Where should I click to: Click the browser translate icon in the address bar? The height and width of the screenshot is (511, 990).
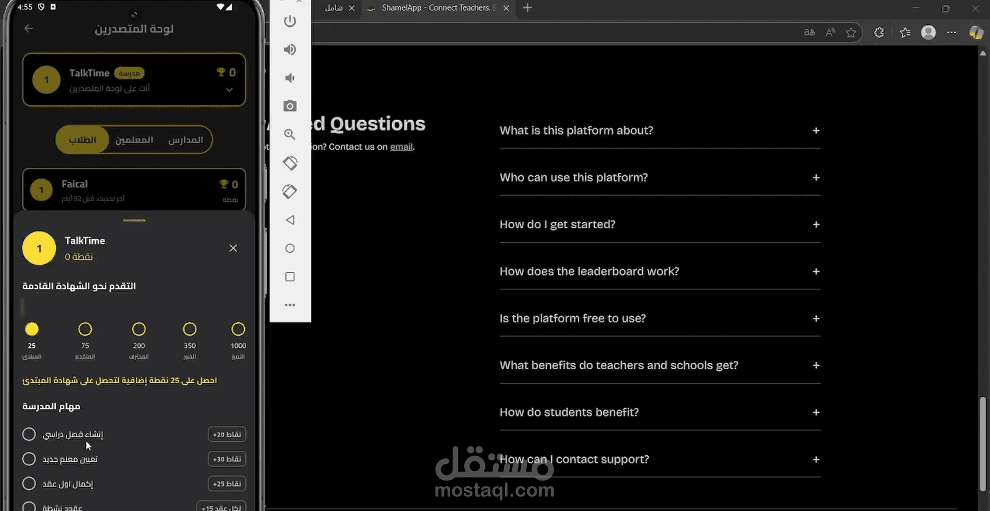pyautogui.click(x=810, y=33)
